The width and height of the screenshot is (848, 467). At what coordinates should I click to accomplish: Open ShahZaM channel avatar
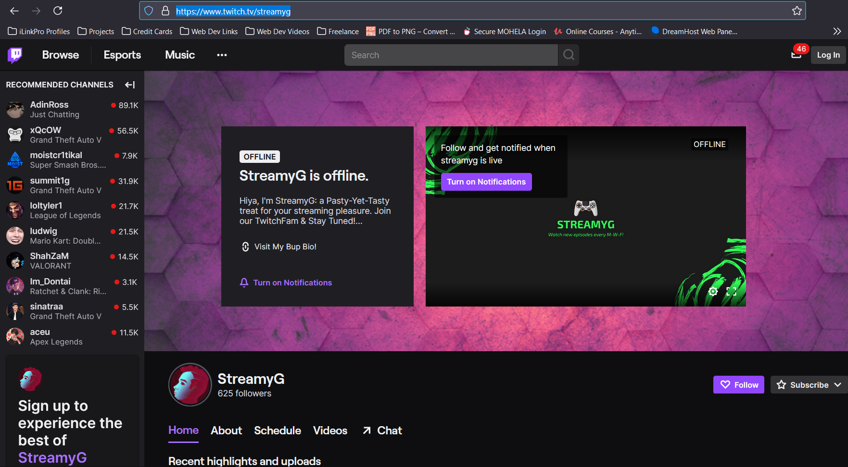point(15,261)
